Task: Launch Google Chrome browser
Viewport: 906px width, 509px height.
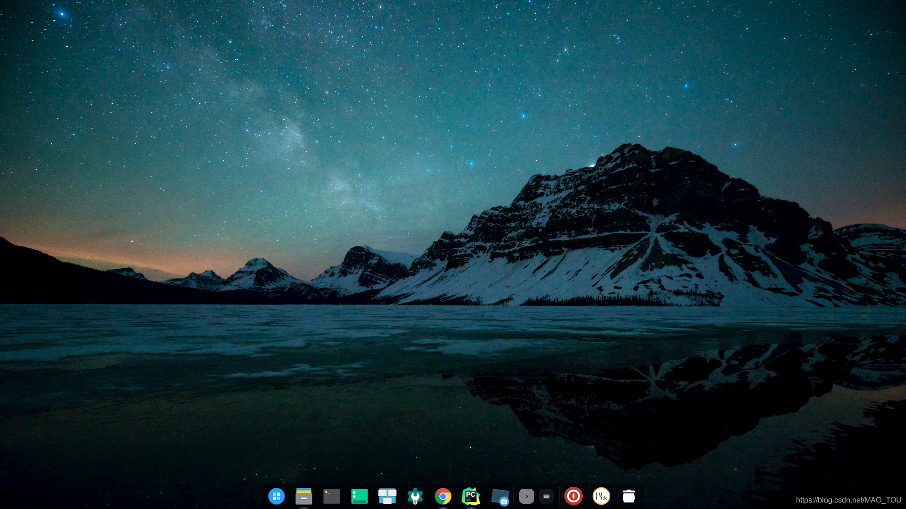Action: (444, 497)
